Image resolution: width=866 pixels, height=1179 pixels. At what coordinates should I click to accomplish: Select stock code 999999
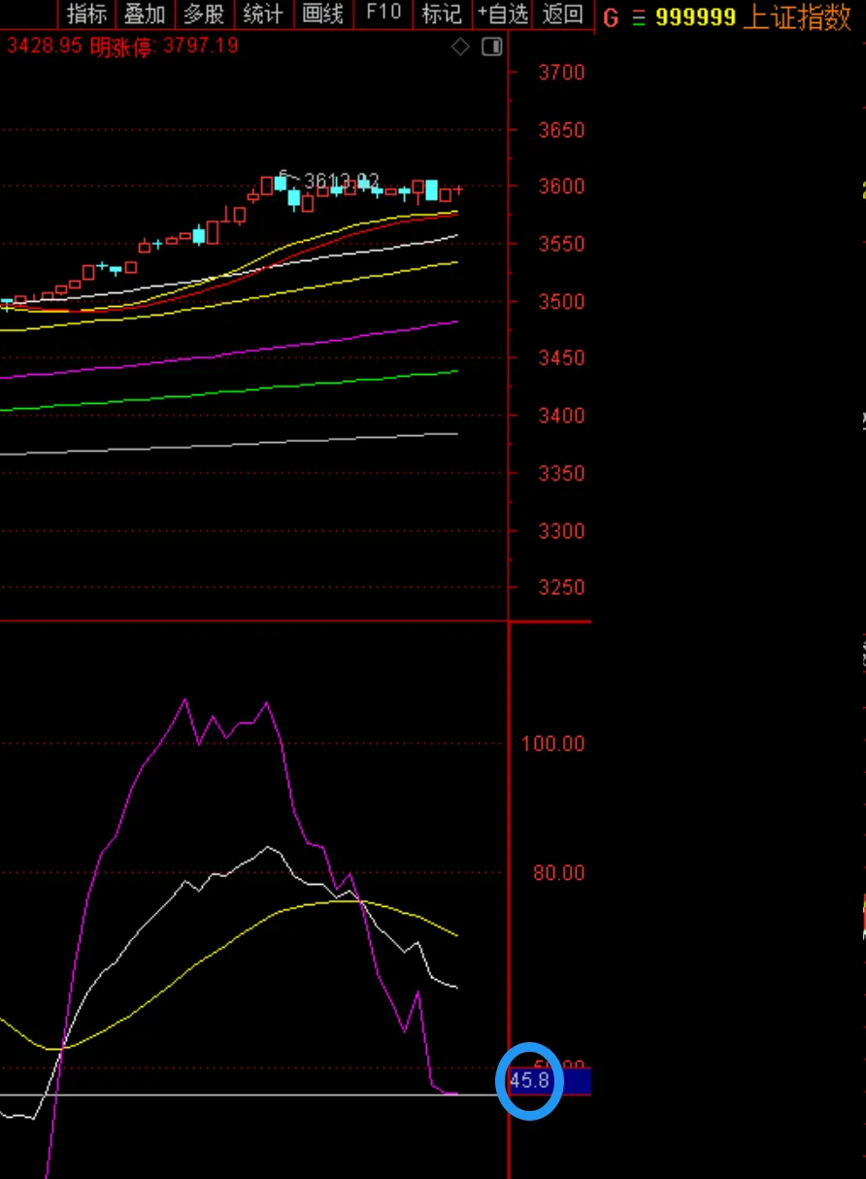[x=695, y=17]
